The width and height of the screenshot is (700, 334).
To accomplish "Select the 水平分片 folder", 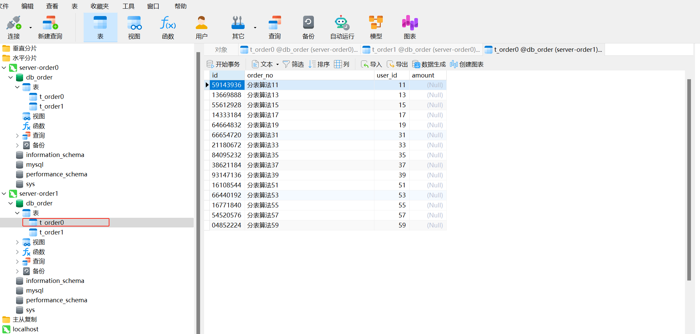I will point(24,58).
